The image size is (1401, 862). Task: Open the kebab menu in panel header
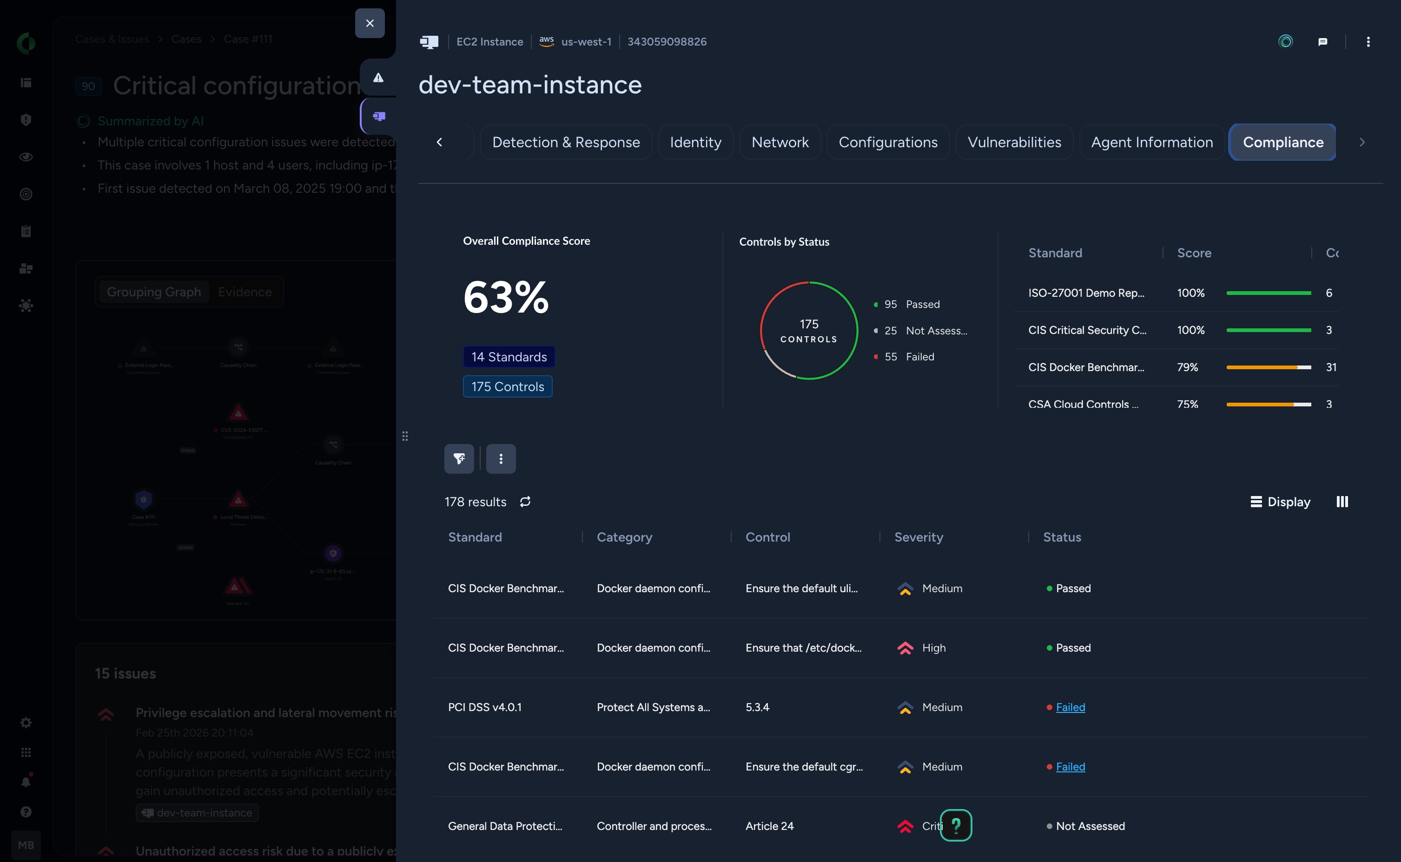pos(1368,42)
